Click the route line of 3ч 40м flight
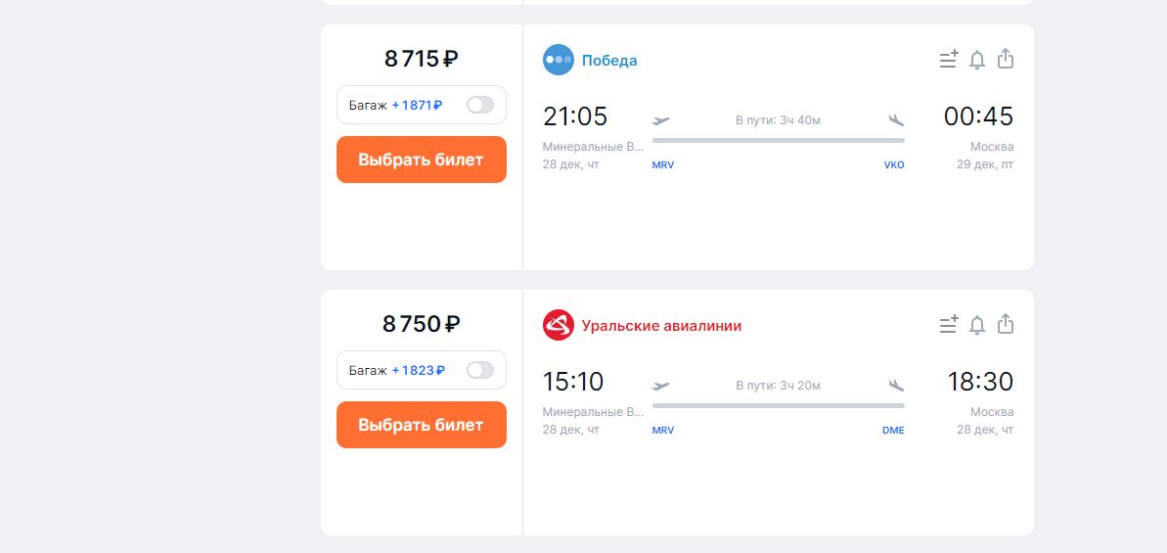 778,141
